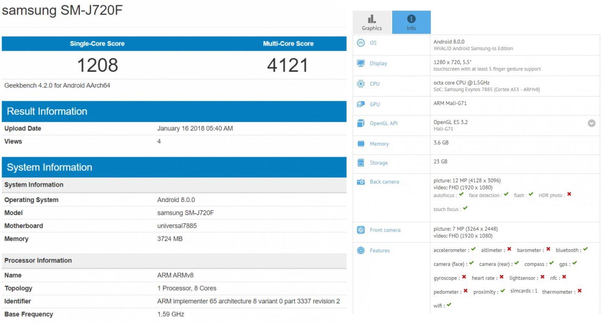
Task: Click the OS icon
Action: pos(360,43)
